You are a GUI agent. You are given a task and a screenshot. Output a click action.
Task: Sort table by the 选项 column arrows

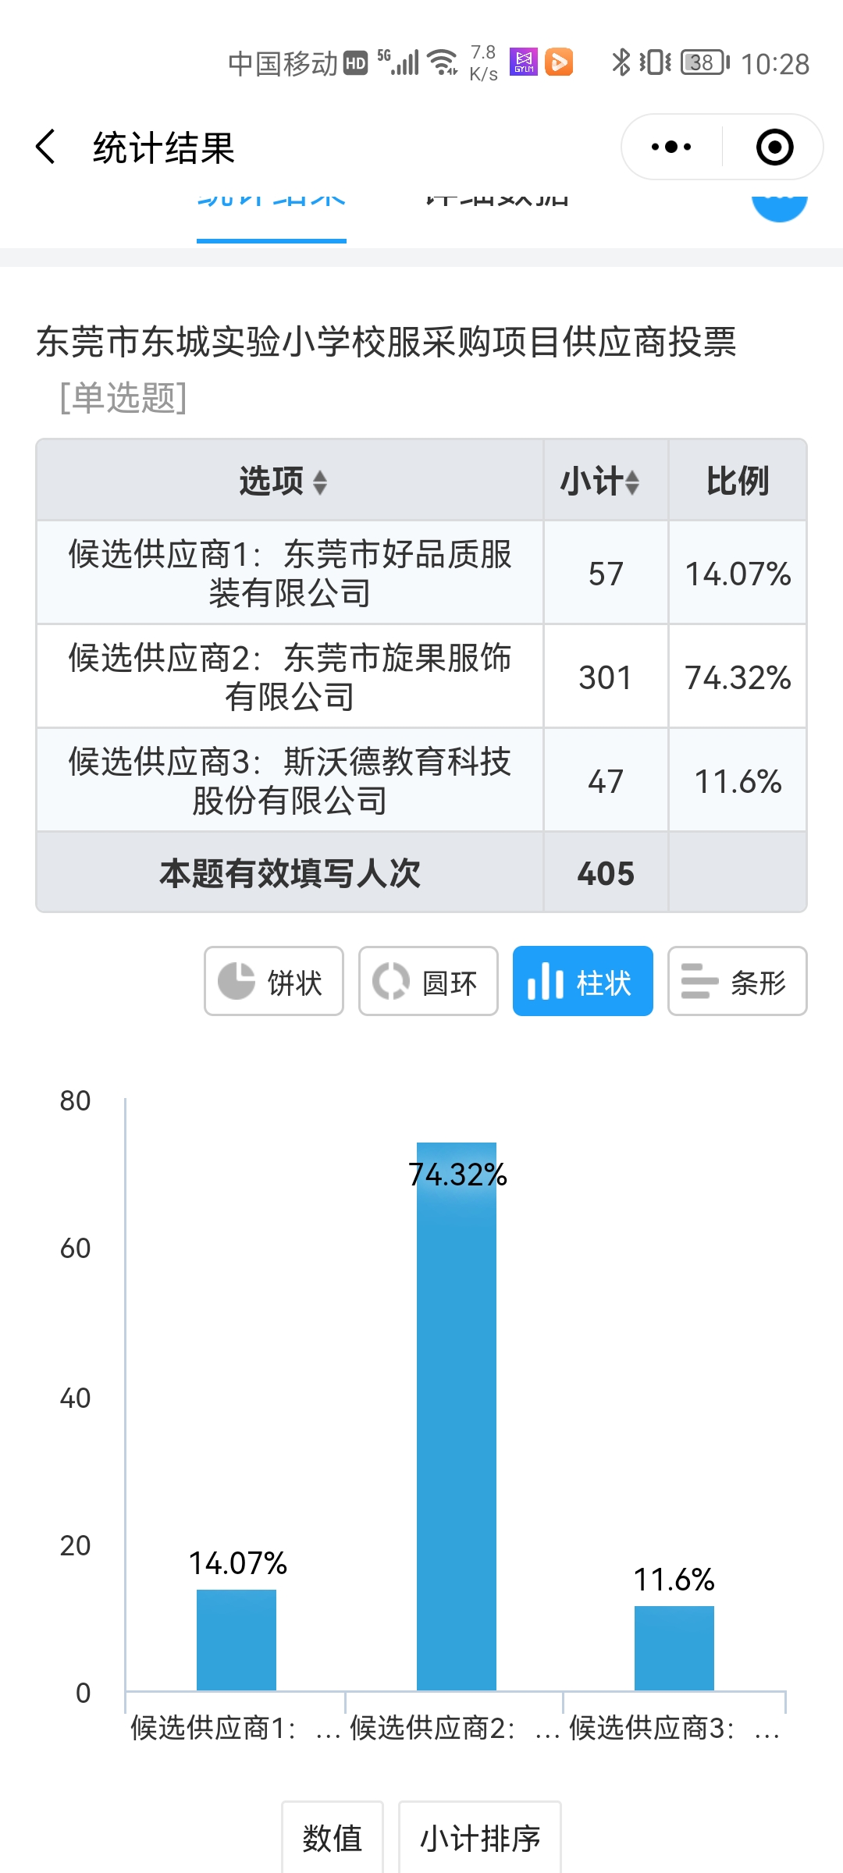click(319, 482)
